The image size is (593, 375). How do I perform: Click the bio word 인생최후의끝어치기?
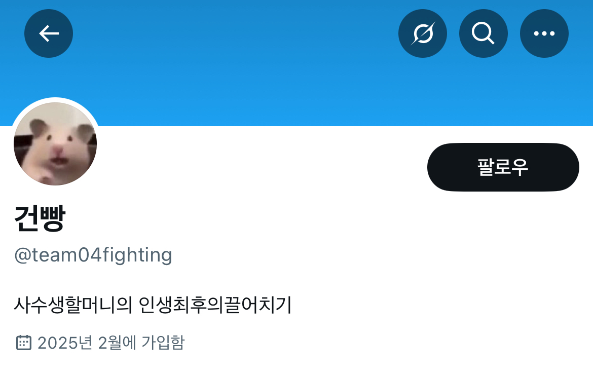tap(215, 305)
